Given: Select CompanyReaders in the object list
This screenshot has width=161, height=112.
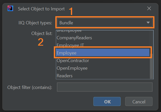Looking at the screenshot, I should point(103,38).
